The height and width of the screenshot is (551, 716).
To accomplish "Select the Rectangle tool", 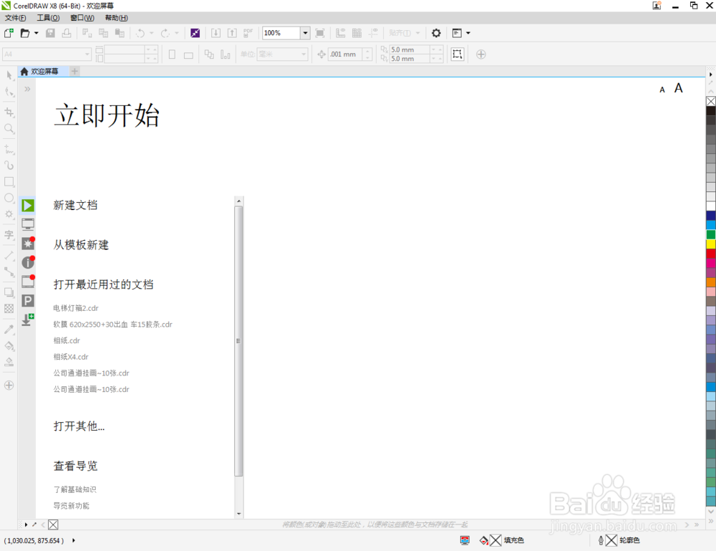I will point(9,181).
